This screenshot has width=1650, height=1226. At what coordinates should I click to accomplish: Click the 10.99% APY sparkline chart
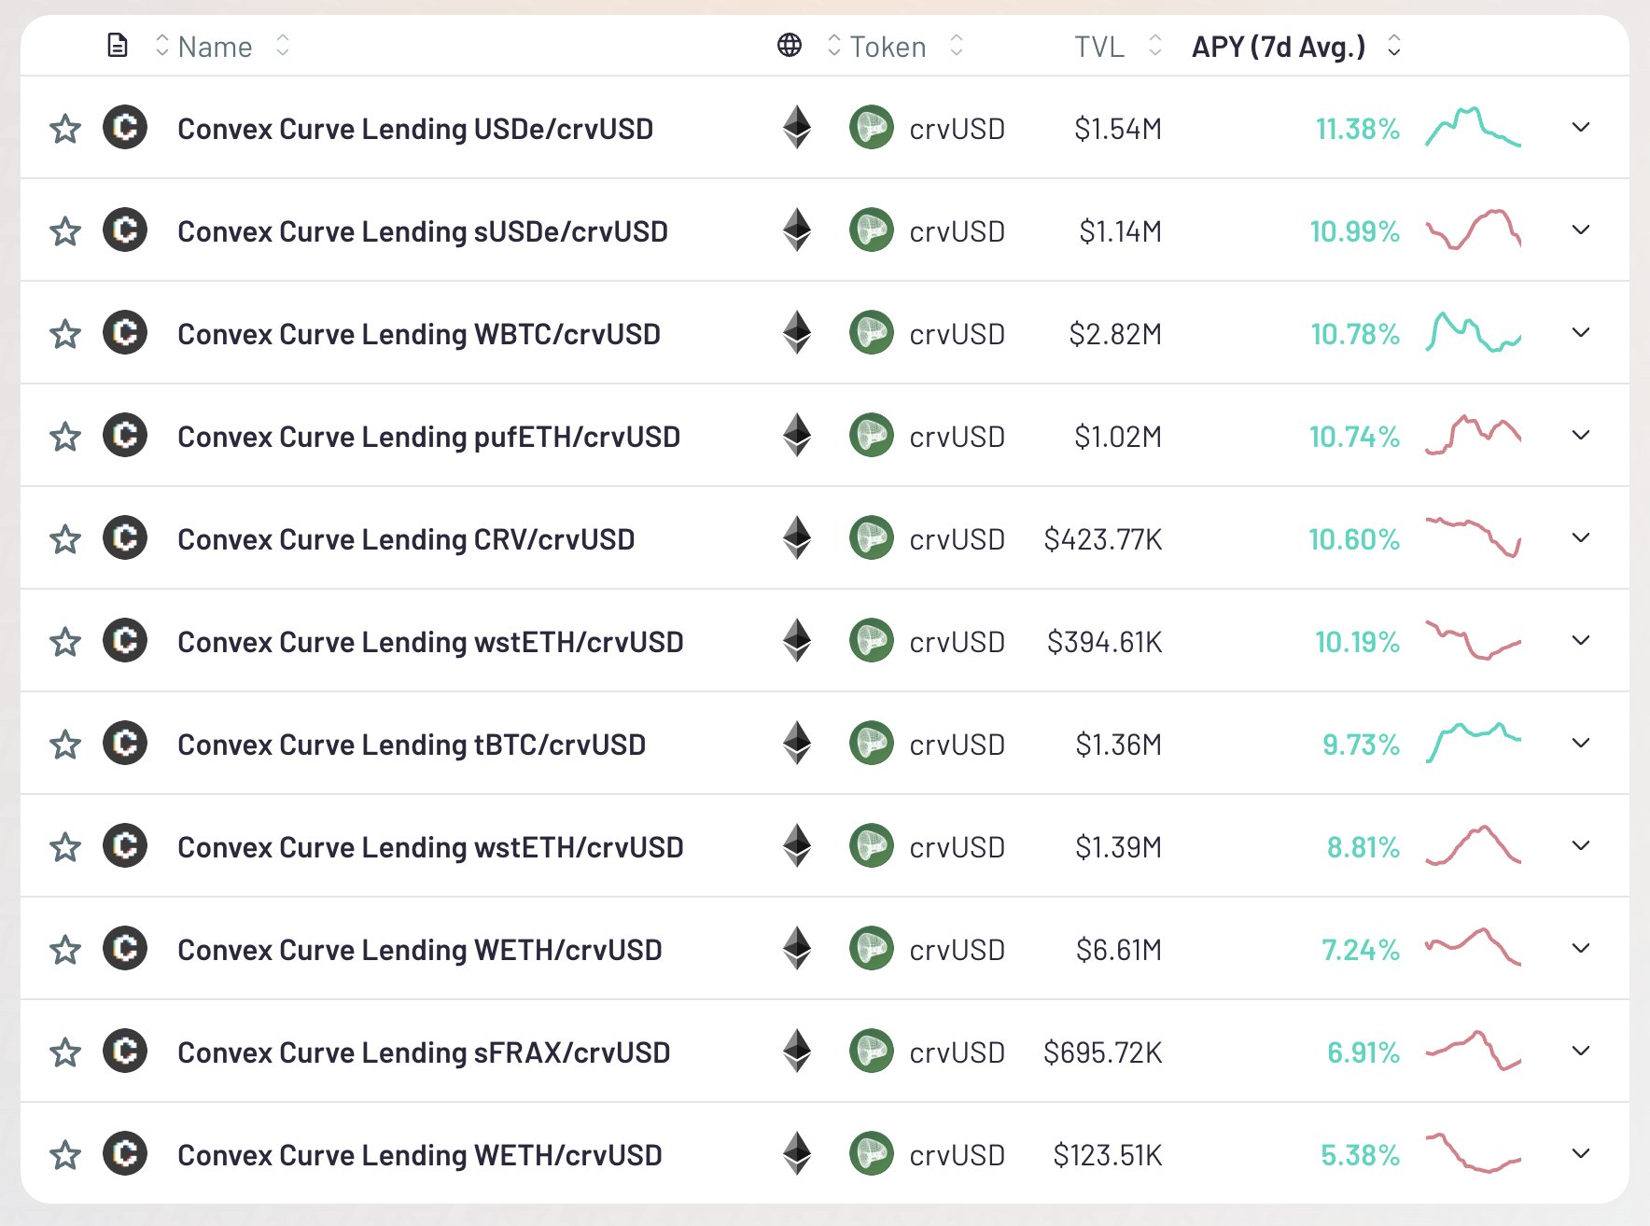coord(1473,230)
